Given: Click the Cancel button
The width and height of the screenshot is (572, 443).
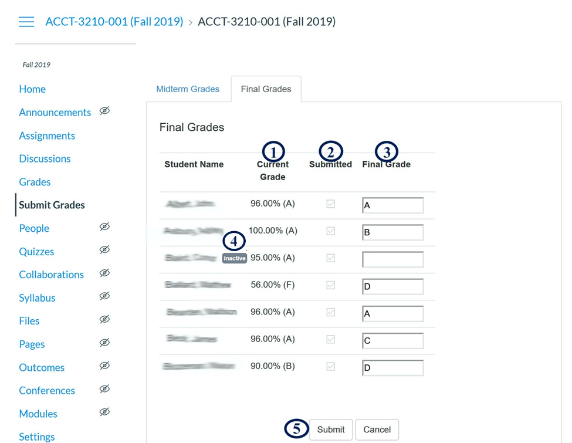Looking at the screenshot, I should [377, 429].
